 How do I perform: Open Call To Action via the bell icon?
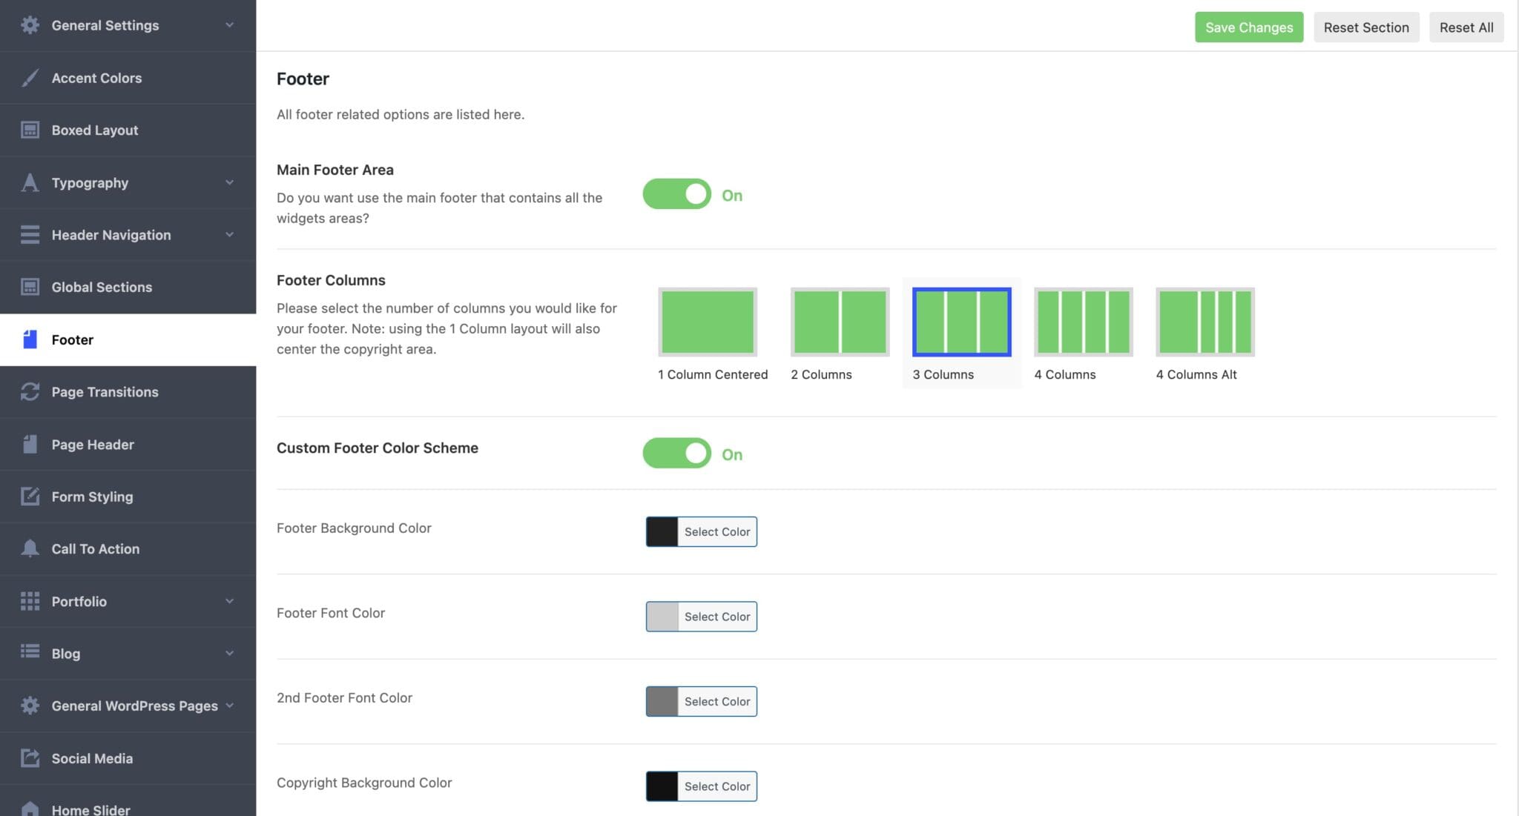pos(30,548)
